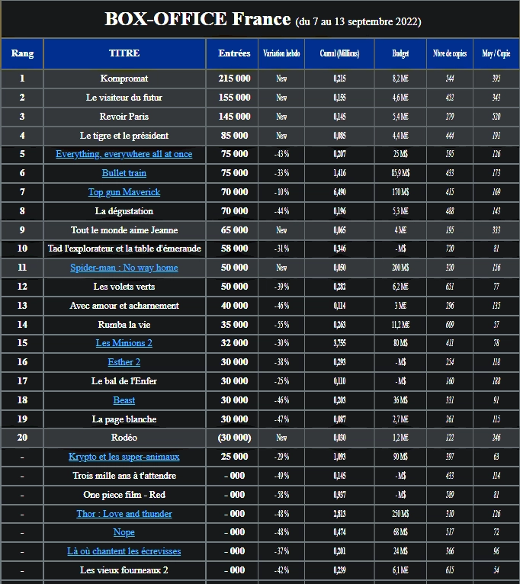This screenshot has height=584, width=520.
Task: Click the Kompromat title cell
Action: tap(124, 79)
